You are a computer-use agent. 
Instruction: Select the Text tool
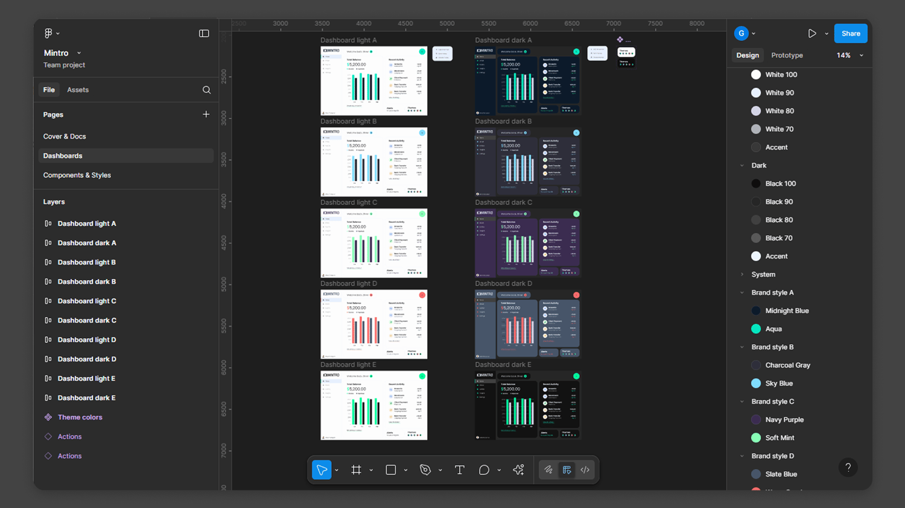click(460, 470)
